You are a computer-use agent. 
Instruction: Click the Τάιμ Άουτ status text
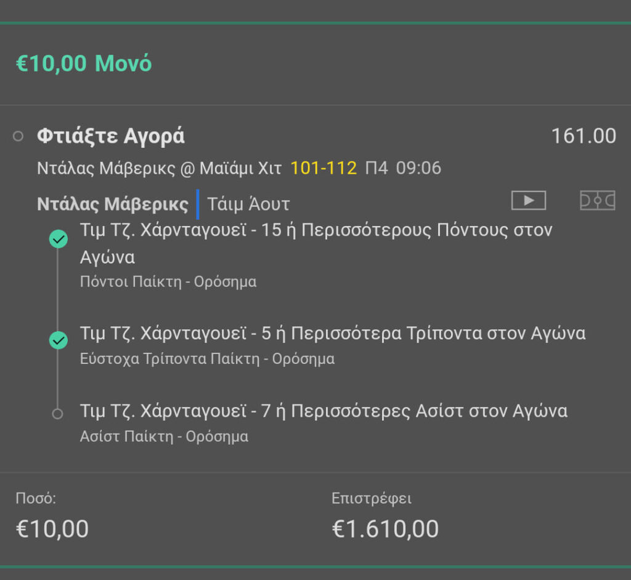[248, 204]
